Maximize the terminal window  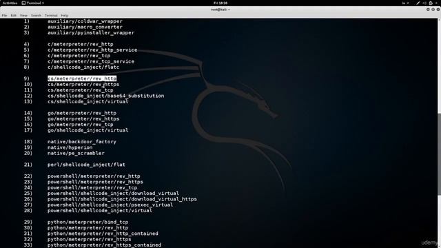coord(433,10)
